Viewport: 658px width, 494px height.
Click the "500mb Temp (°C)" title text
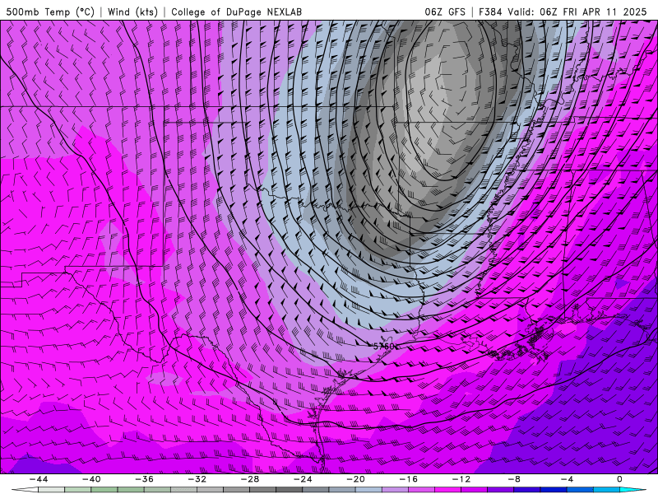(x=50, y=12)
